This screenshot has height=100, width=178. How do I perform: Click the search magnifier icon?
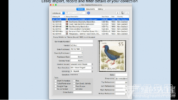[x=67, y=13]
